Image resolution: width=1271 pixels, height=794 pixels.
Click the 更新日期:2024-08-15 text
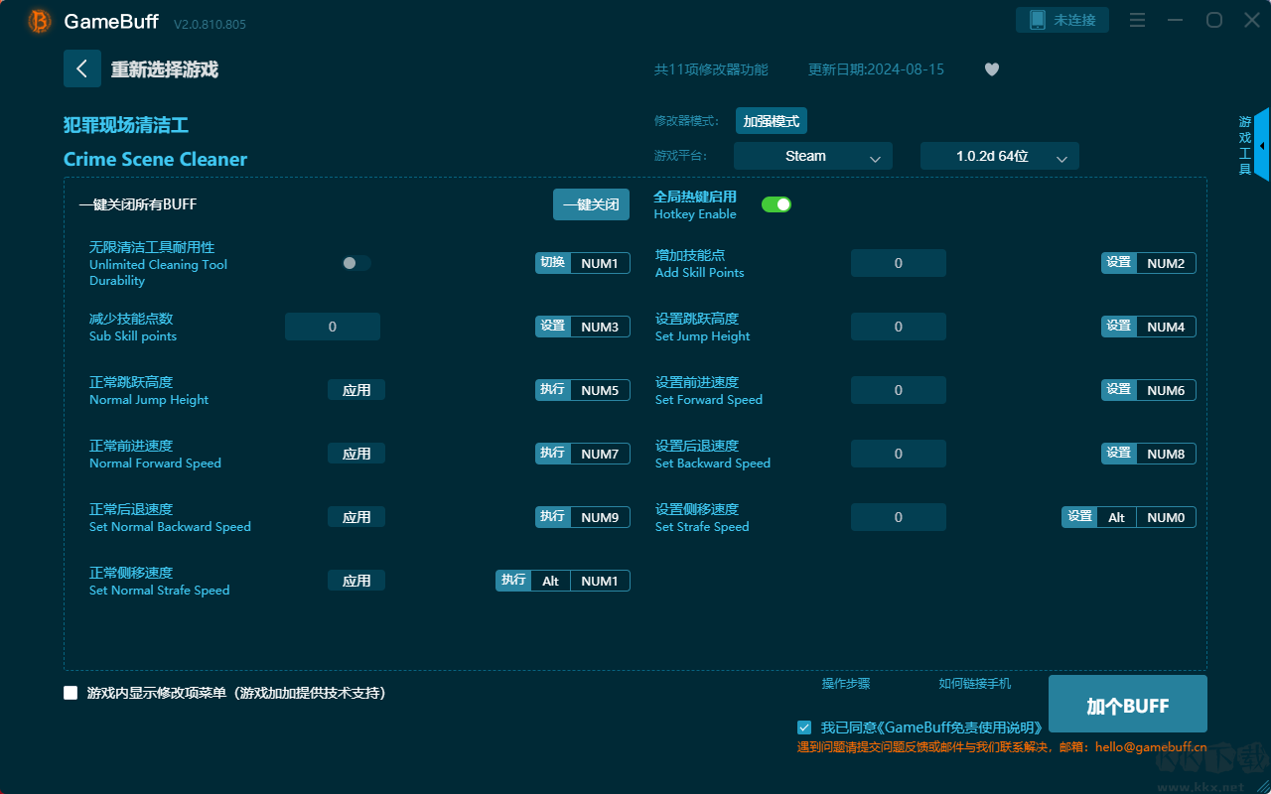pyautogui.click(x=876, y=69)
